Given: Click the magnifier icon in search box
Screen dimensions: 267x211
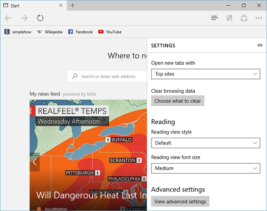Looking at the screenshot, I should click(75, 77).
